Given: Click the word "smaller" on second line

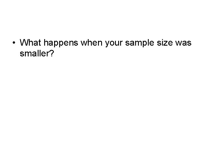Looking at the screenshot, I should pyautogui.click(x=34, y=53).
